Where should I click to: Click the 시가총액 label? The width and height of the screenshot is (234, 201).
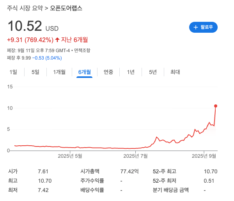click(90, 171)
